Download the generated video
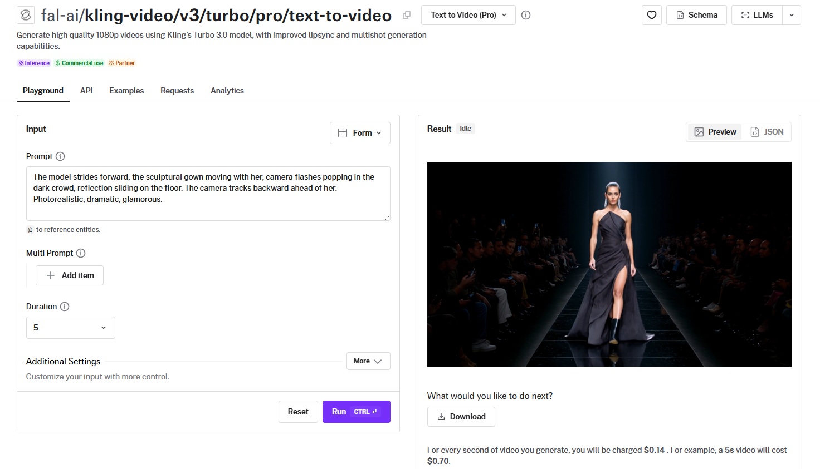This screenshot has width=820, height=469. [461, 417]
